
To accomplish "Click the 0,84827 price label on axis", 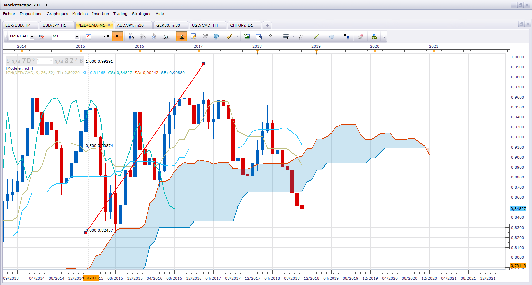I will (x=518, y=209).
